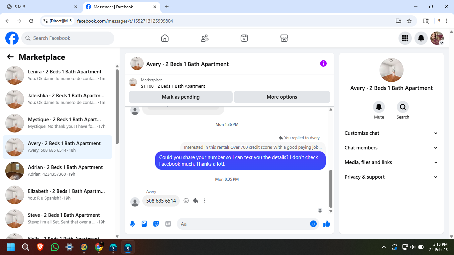Click the browser page vertical scrollbar
The width and height of the screenshot is (454, 255).
tap(451, 134)
